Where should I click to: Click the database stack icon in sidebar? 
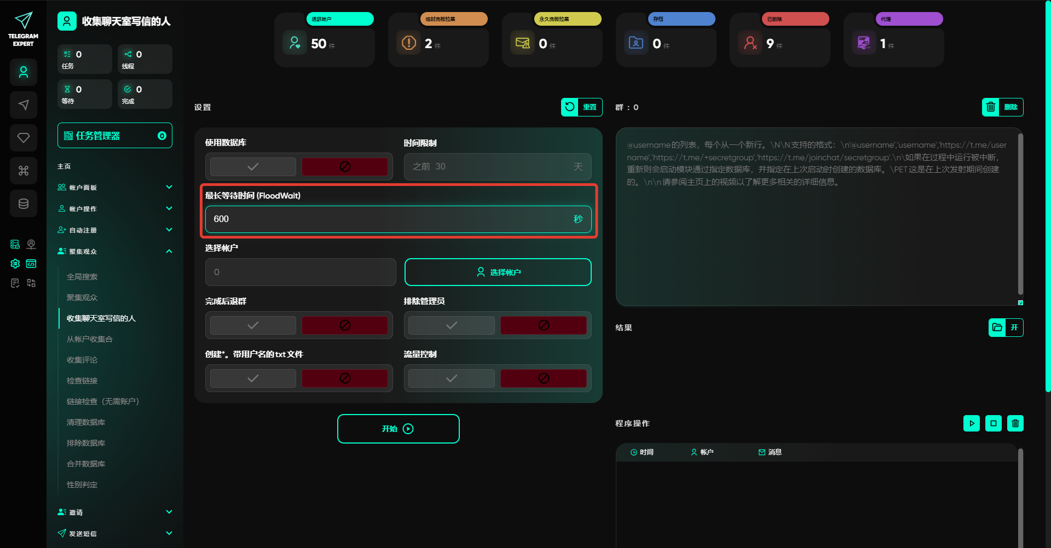coord(24,203)
